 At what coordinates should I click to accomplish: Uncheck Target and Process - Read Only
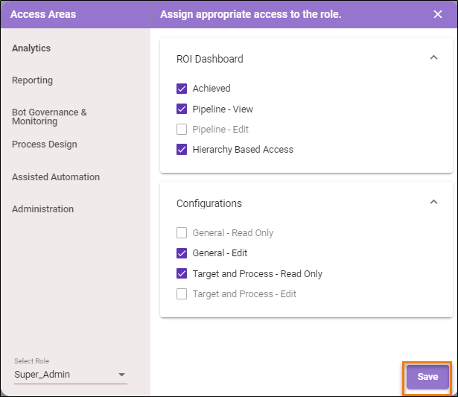(x=182, y=273)
